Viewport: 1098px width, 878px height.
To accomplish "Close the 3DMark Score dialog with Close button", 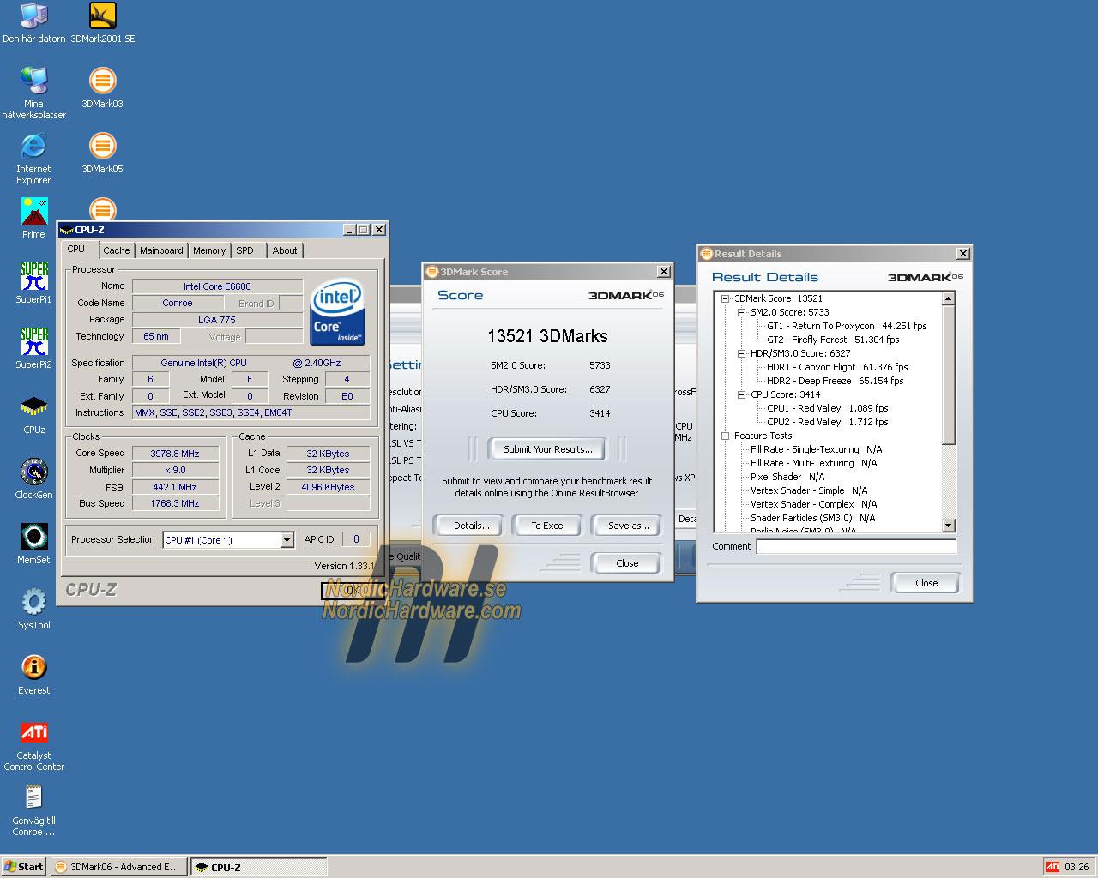I will pos(627,563).
